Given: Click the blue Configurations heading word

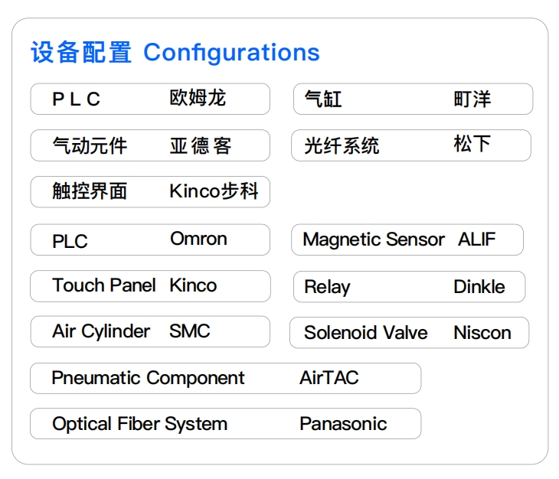Looking at the screenshot, I should pyautogui.click(x=231, y=53).
